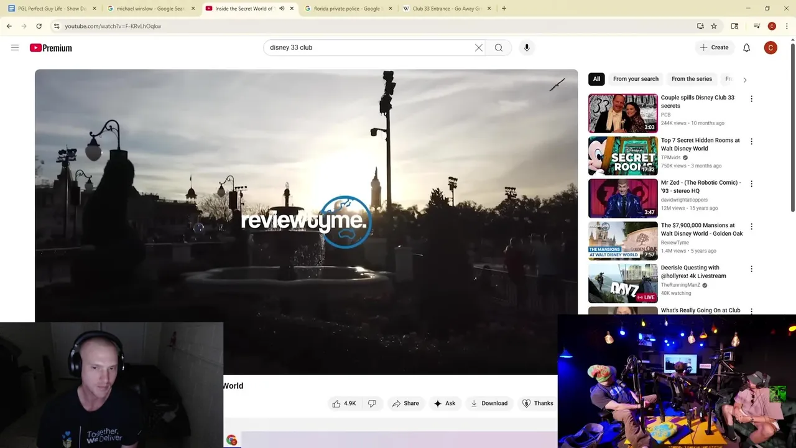Open Couple spills Disney Club 33 secrets title
796x448 pixels.
coord(697,101)
